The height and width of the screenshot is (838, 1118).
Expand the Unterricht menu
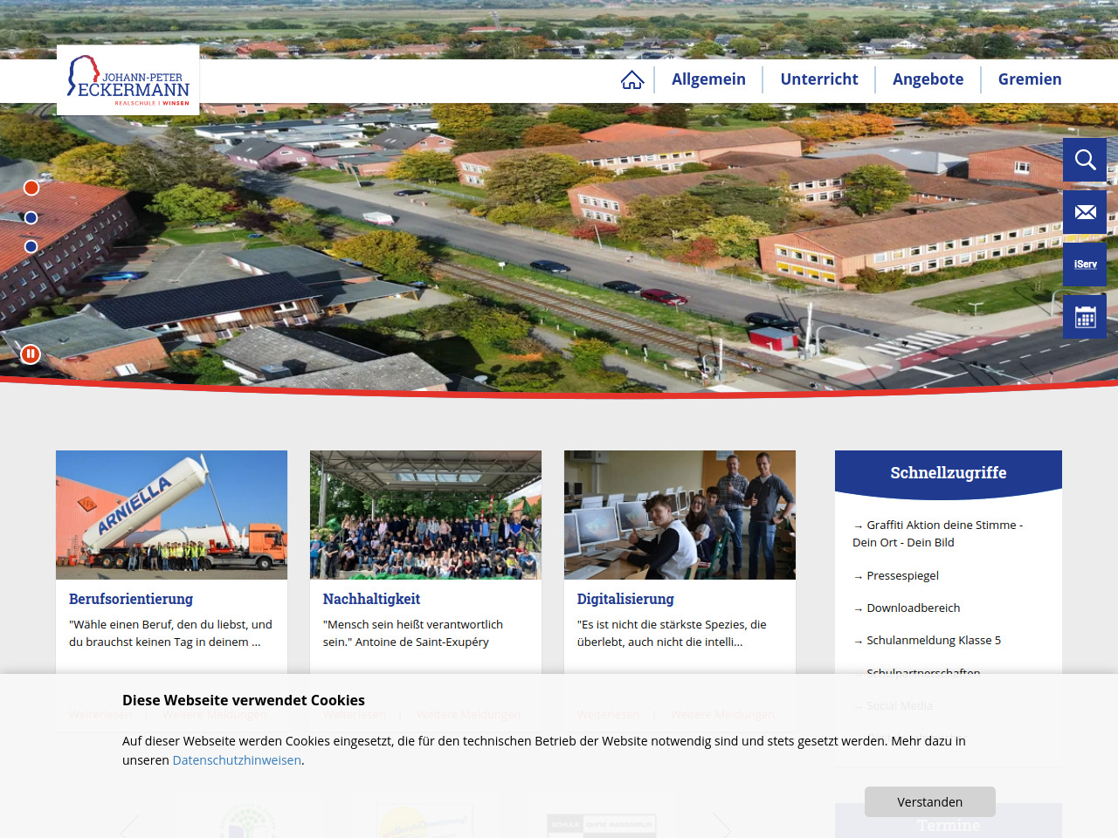pos(818,79)
